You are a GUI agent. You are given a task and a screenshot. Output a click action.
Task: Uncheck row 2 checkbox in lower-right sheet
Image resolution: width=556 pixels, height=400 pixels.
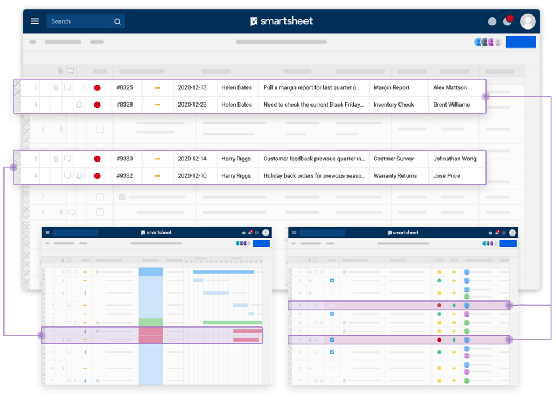[332, 281]
